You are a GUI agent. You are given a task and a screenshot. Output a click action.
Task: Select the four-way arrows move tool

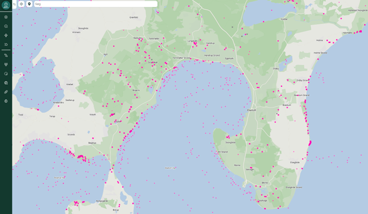tap(6, 35)
